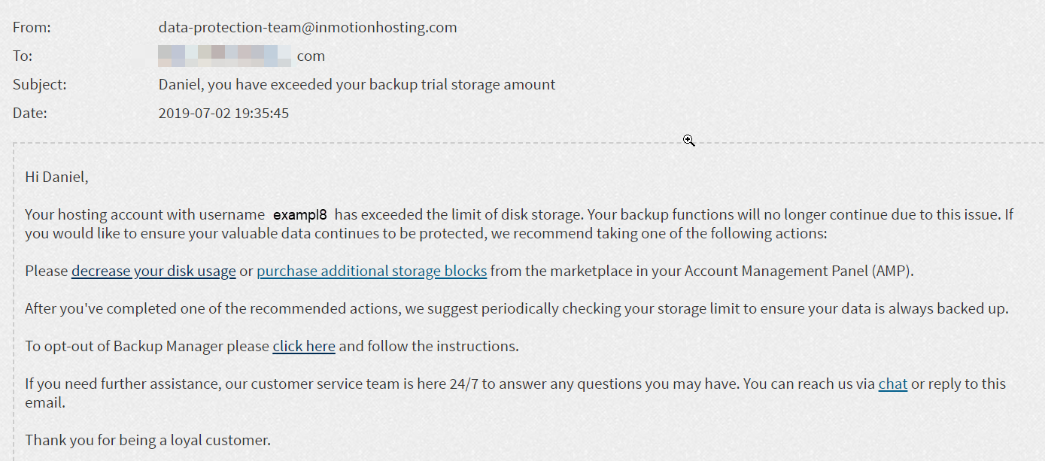This screenshot has width=1045, height=461.
Task: Follow the "purchase additional storage blocks" link
Action: click(x=372, y=271)
